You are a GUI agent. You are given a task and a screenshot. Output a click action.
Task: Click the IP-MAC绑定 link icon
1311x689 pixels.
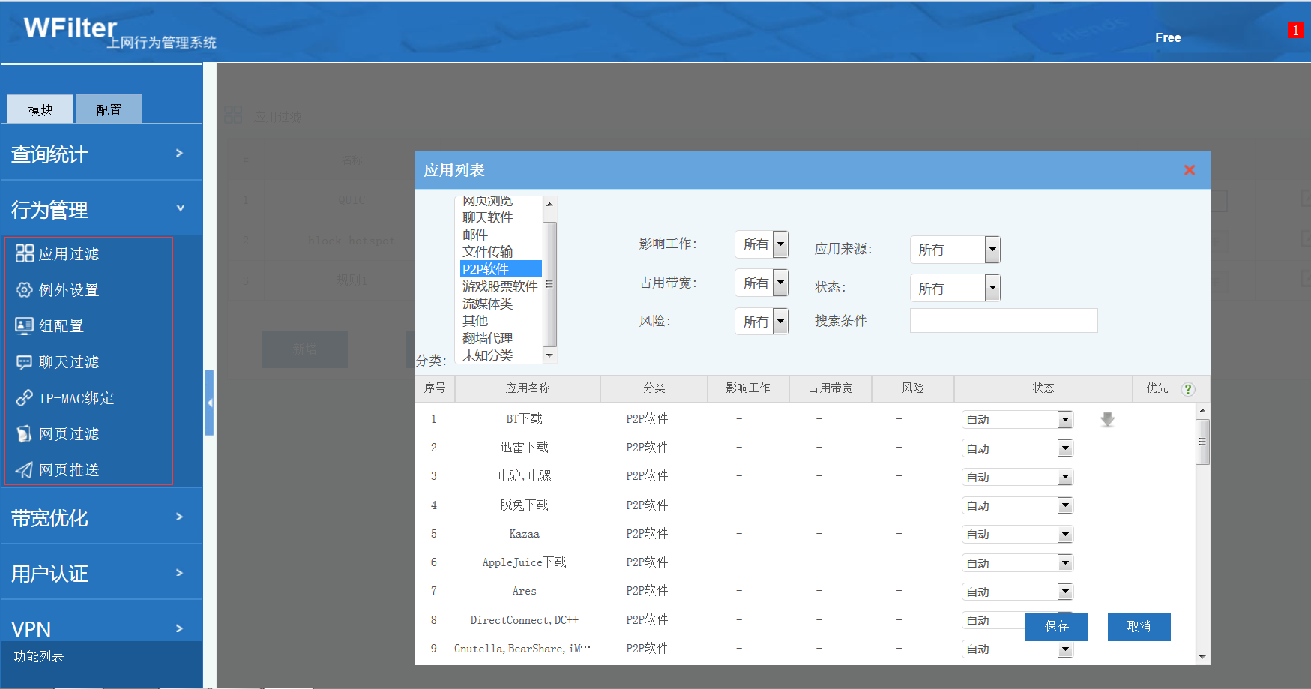[25, 398]
